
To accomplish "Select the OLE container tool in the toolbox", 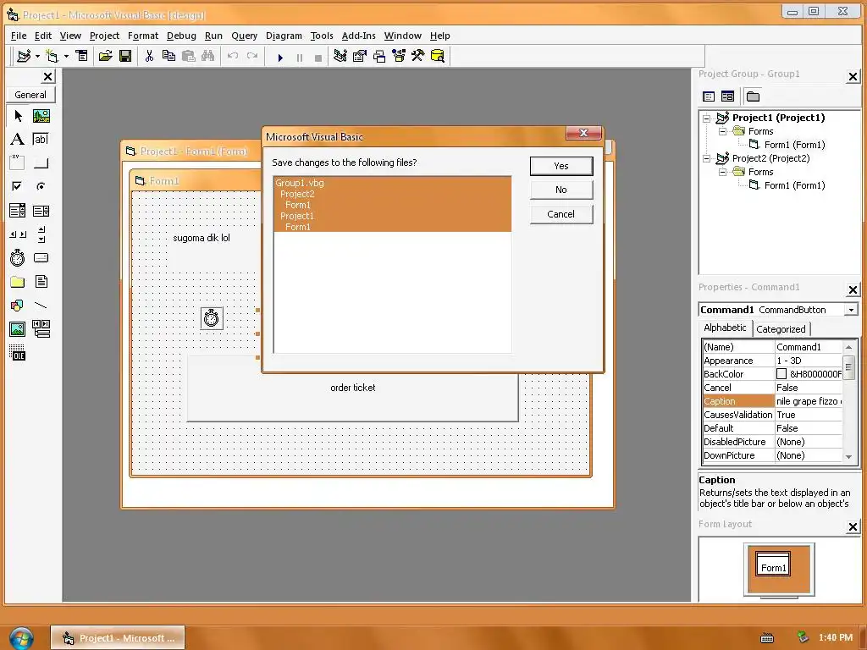I will [18, 353].
